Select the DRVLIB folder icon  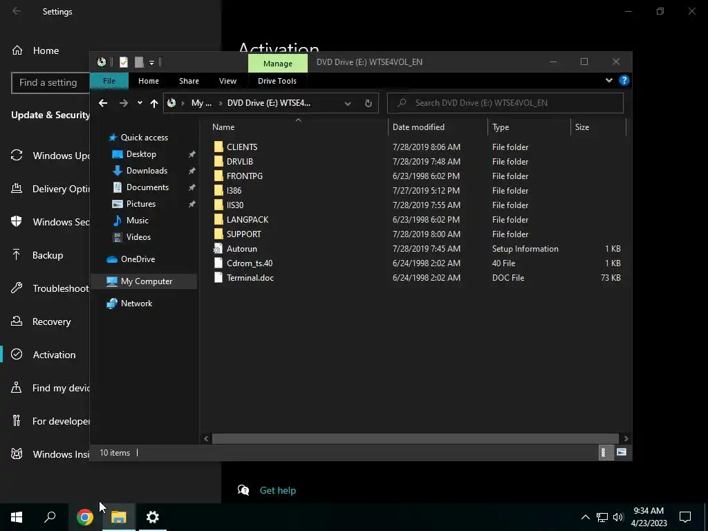coord(218,161)
